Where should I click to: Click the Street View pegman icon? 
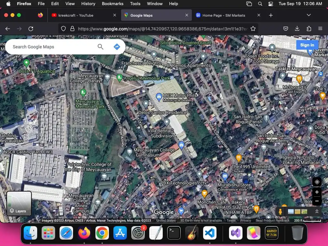(280, 211)
